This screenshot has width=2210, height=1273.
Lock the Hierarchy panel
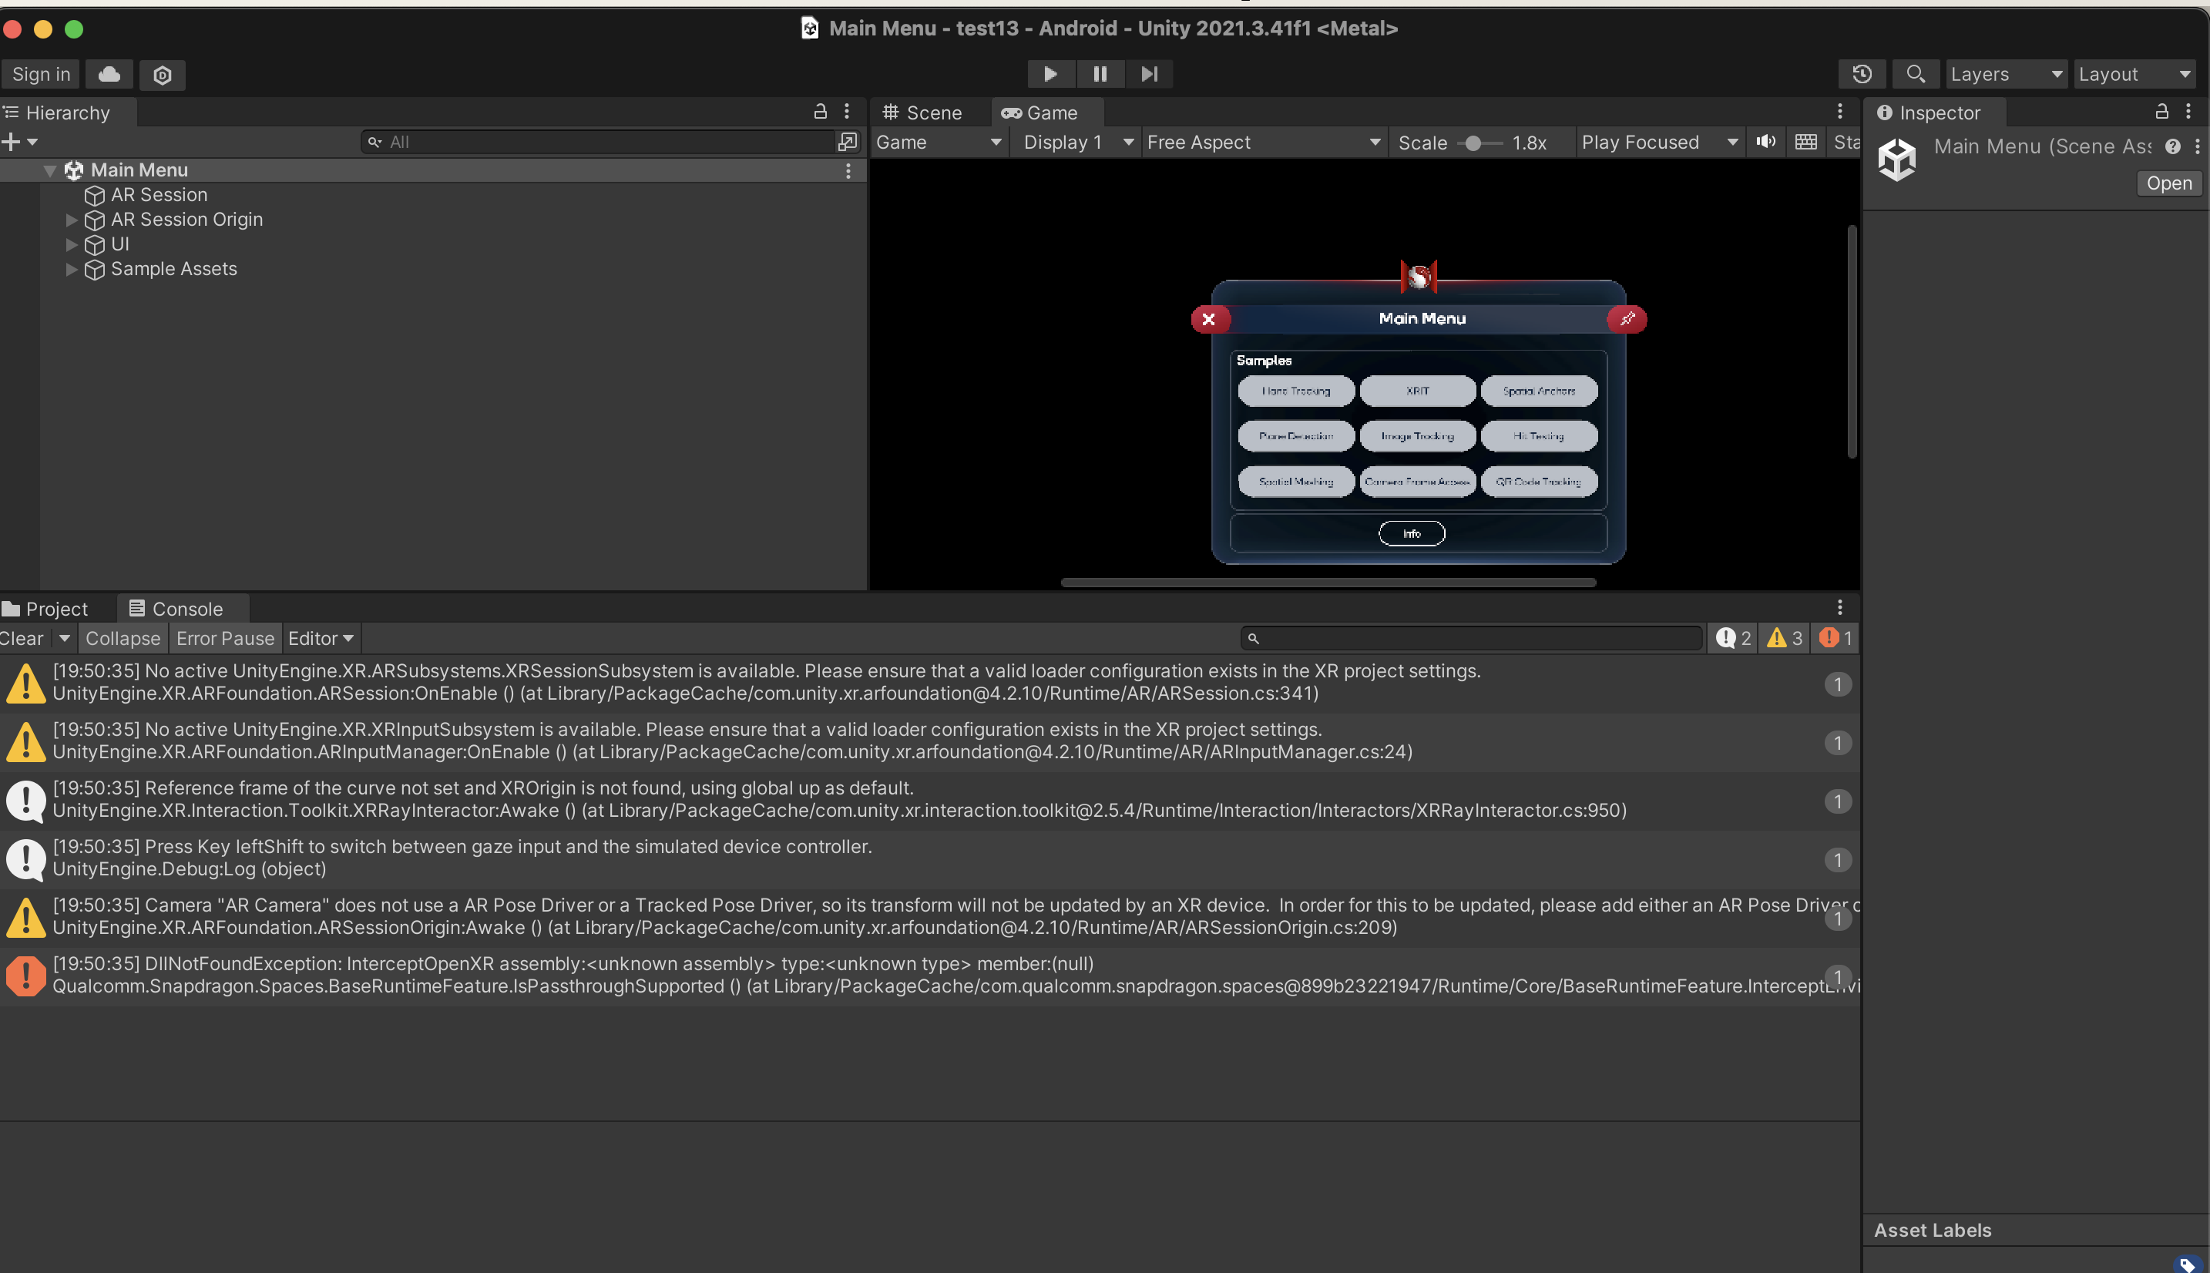tap(820, 112)
